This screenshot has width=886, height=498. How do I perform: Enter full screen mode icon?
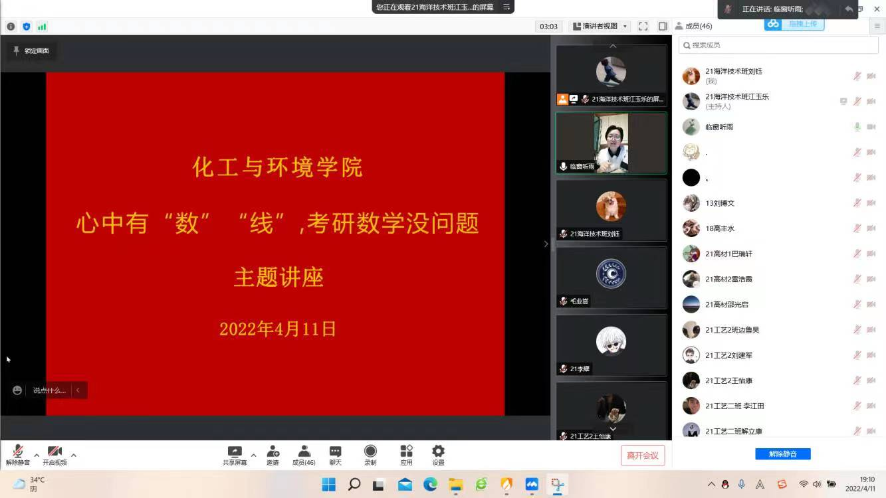point(643,27)
